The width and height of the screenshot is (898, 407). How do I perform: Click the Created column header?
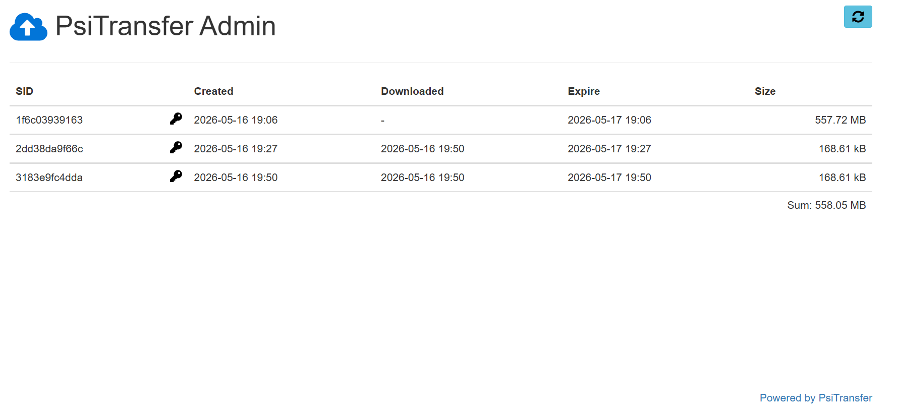[213, 91]
